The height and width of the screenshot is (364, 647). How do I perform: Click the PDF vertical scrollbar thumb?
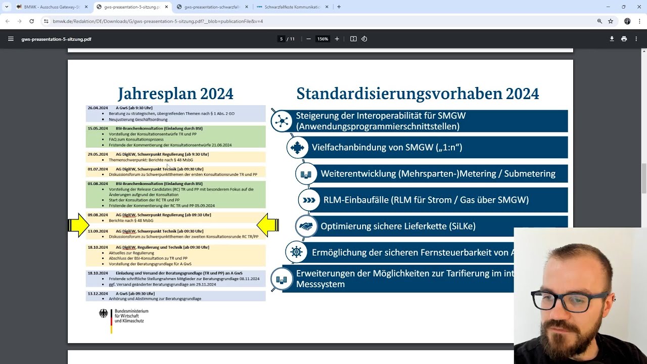coord(644,178)
